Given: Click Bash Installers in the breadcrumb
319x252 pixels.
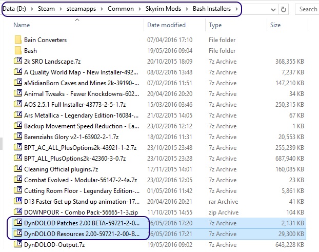Looking at the screenshot, I should [212, 9].
